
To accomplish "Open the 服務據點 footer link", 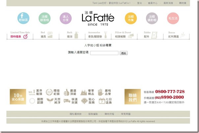I will [x=93, y=114].
